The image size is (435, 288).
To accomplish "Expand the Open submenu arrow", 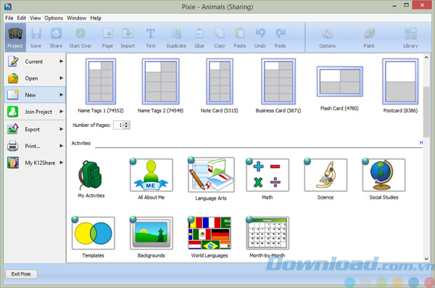I will point(62,78).
